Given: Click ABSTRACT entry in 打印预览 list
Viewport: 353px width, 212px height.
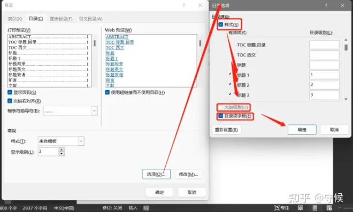Looking at the screenshot, I should (x=48, y=37).
